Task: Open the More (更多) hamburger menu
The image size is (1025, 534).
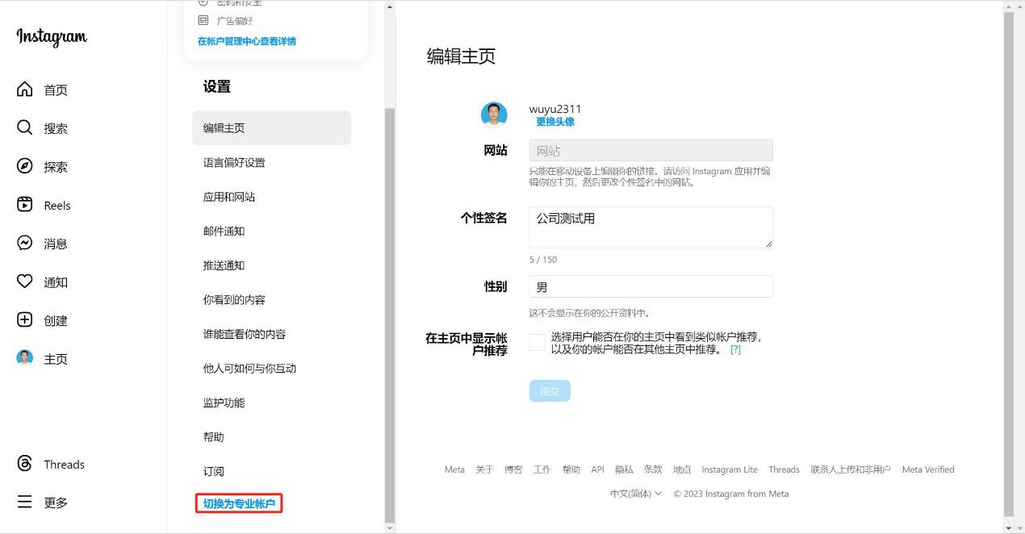Action: pyautogui.click(x=25, y=503)
